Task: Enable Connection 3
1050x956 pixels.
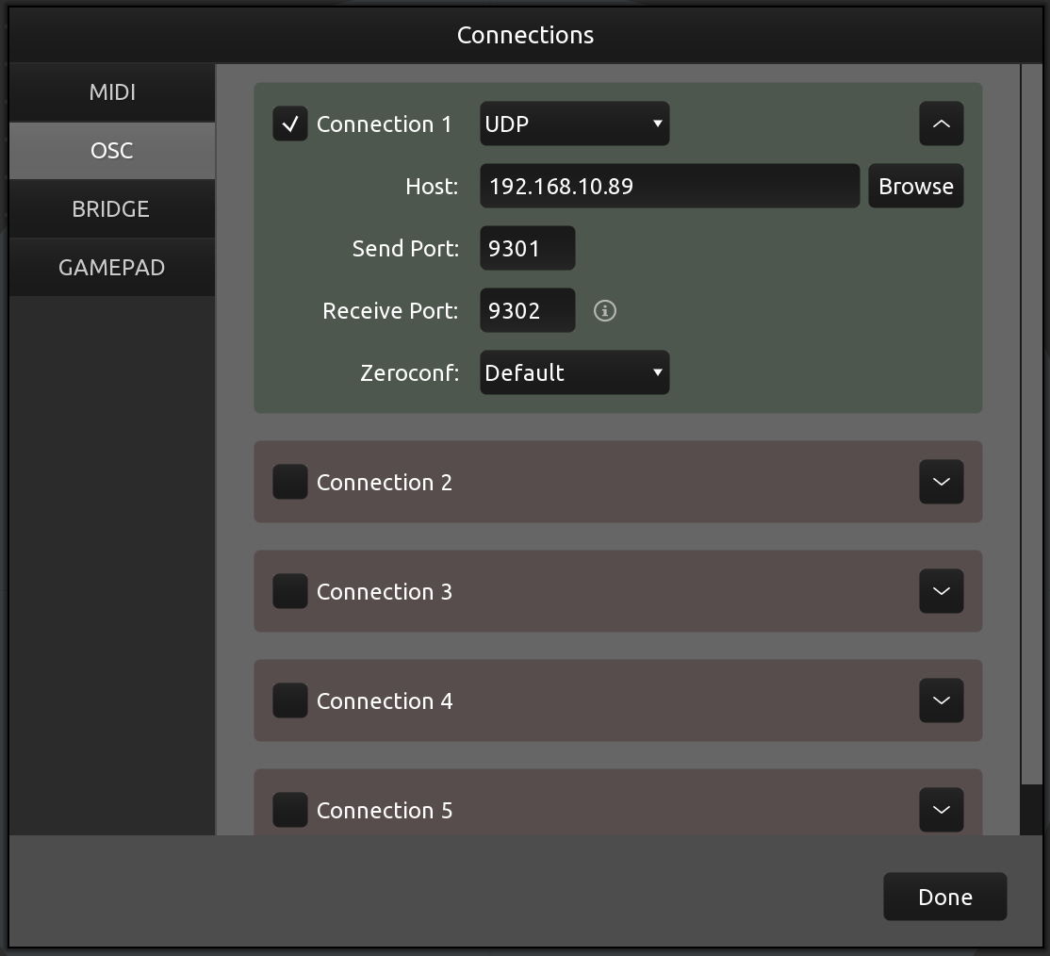Action: (289, 591)
